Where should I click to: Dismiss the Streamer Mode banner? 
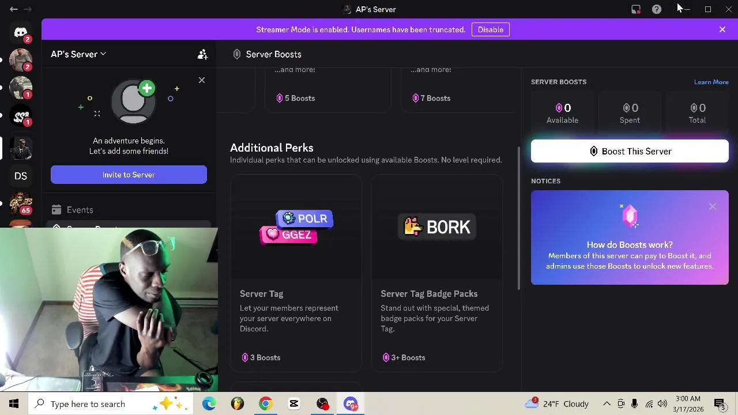coord(722,29)
